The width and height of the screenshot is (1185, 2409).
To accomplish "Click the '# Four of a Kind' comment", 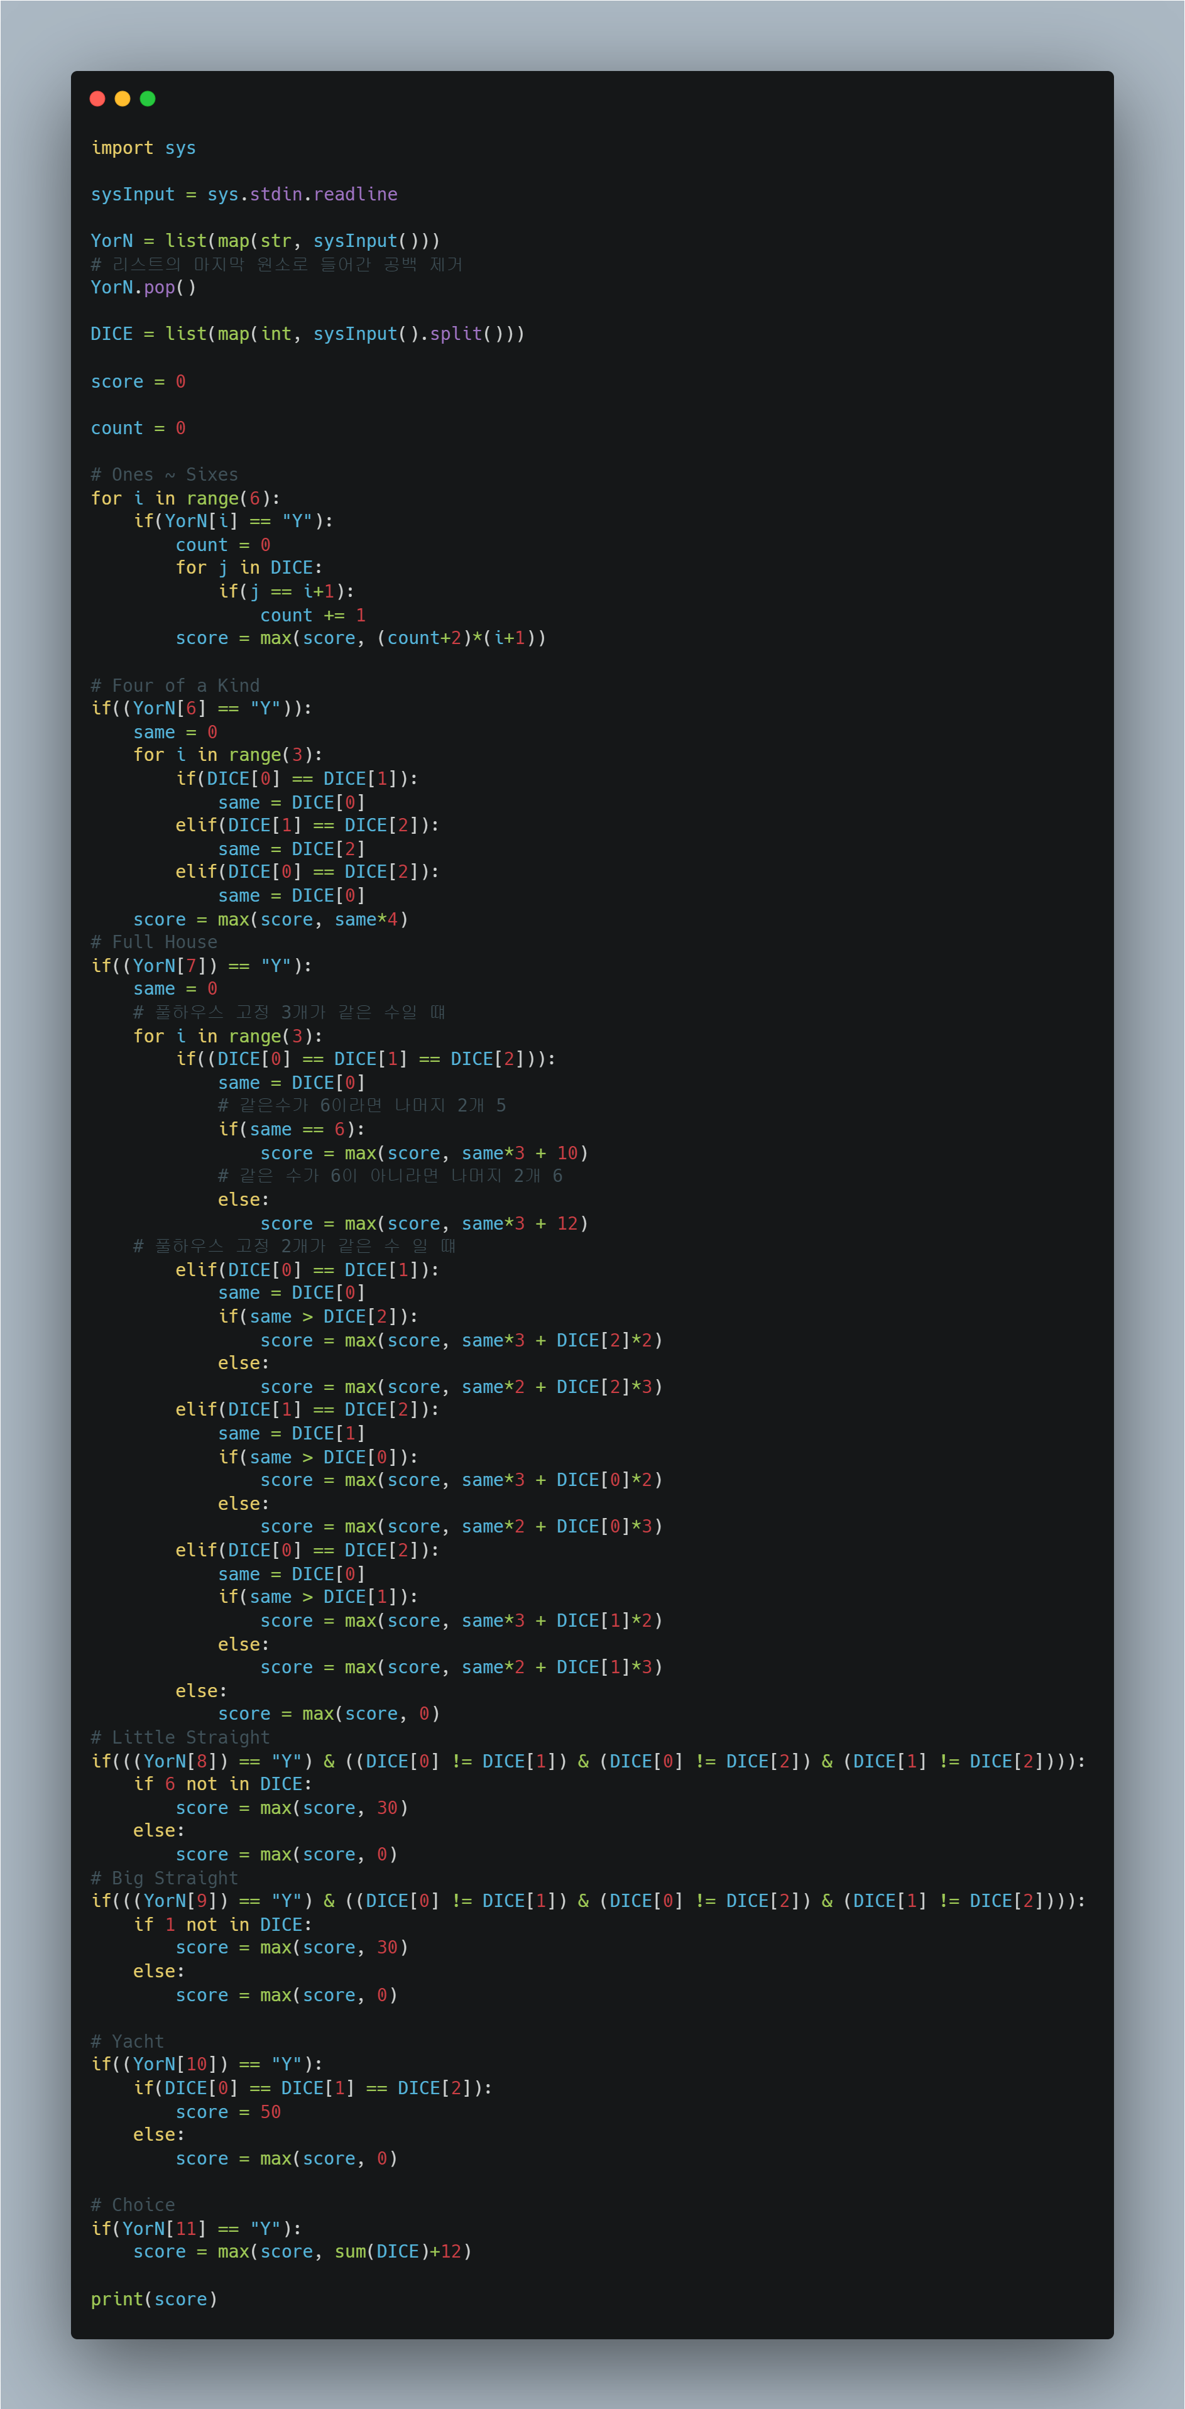I will (x=175, y=686).
